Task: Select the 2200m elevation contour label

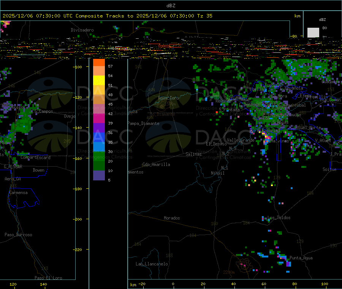Action: pos(229,272)
